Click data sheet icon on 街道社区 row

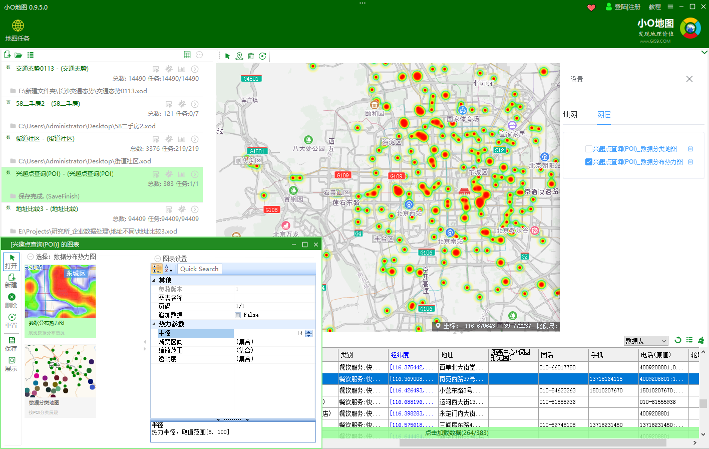pyautogui.click(x=156, y=139)
